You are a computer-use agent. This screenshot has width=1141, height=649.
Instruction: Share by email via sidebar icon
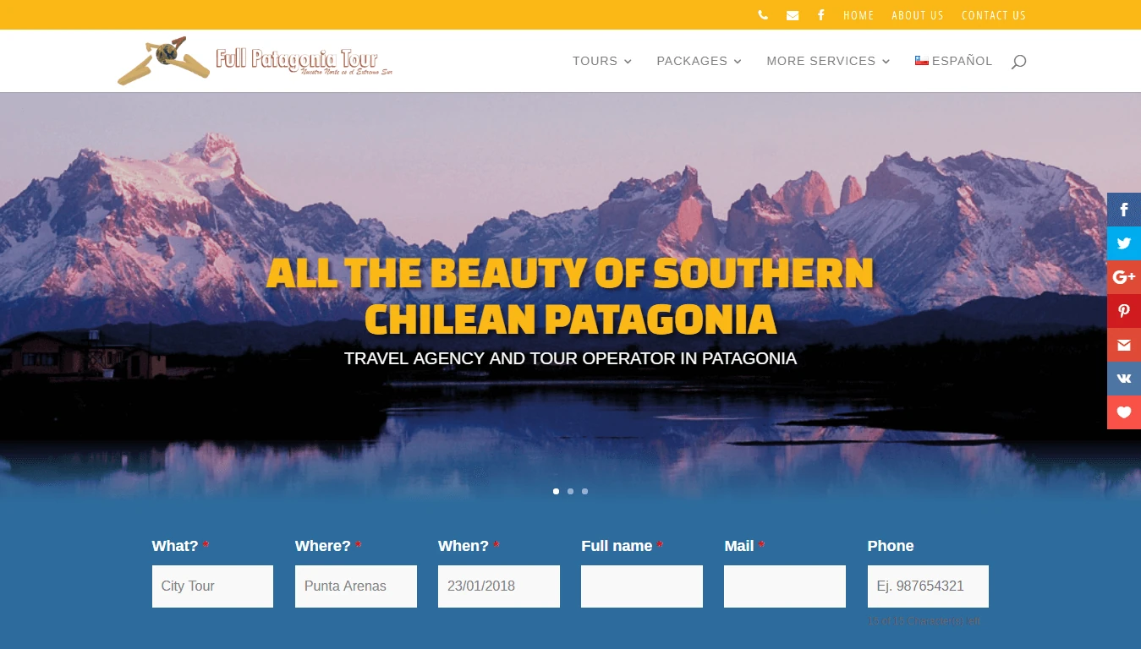pyautogui.click(x=1124, y=345)
